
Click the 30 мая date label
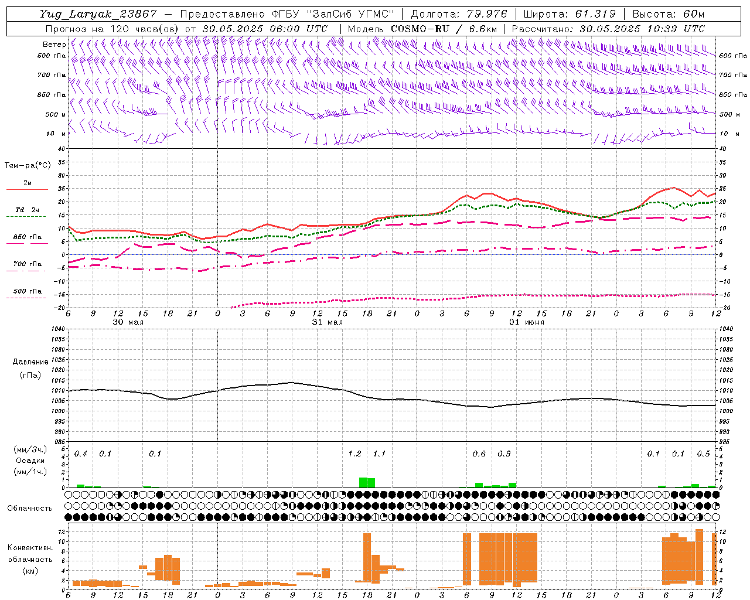[128, 322]
